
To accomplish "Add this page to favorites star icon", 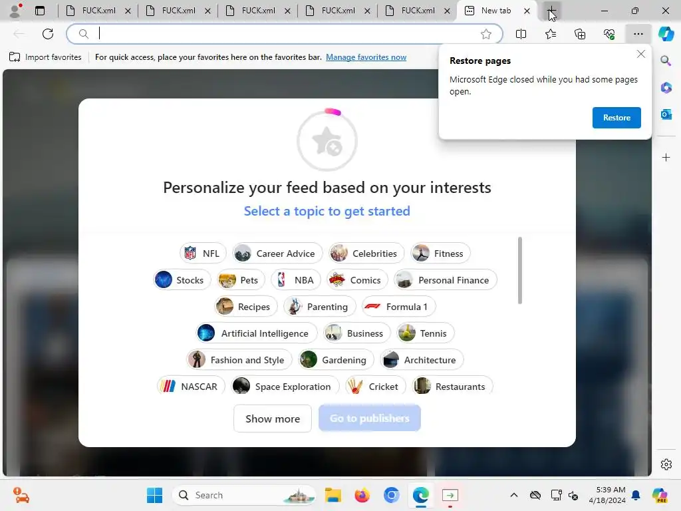I will pos(486,34).
